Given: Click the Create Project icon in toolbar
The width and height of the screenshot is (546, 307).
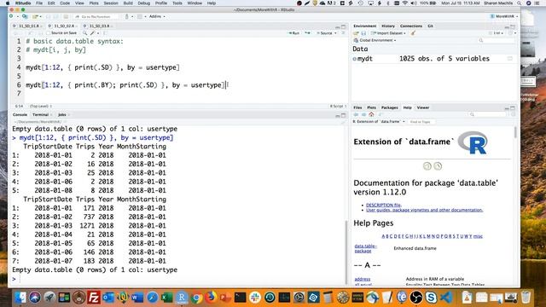Looking at the screenshot, I should (25, 16).
